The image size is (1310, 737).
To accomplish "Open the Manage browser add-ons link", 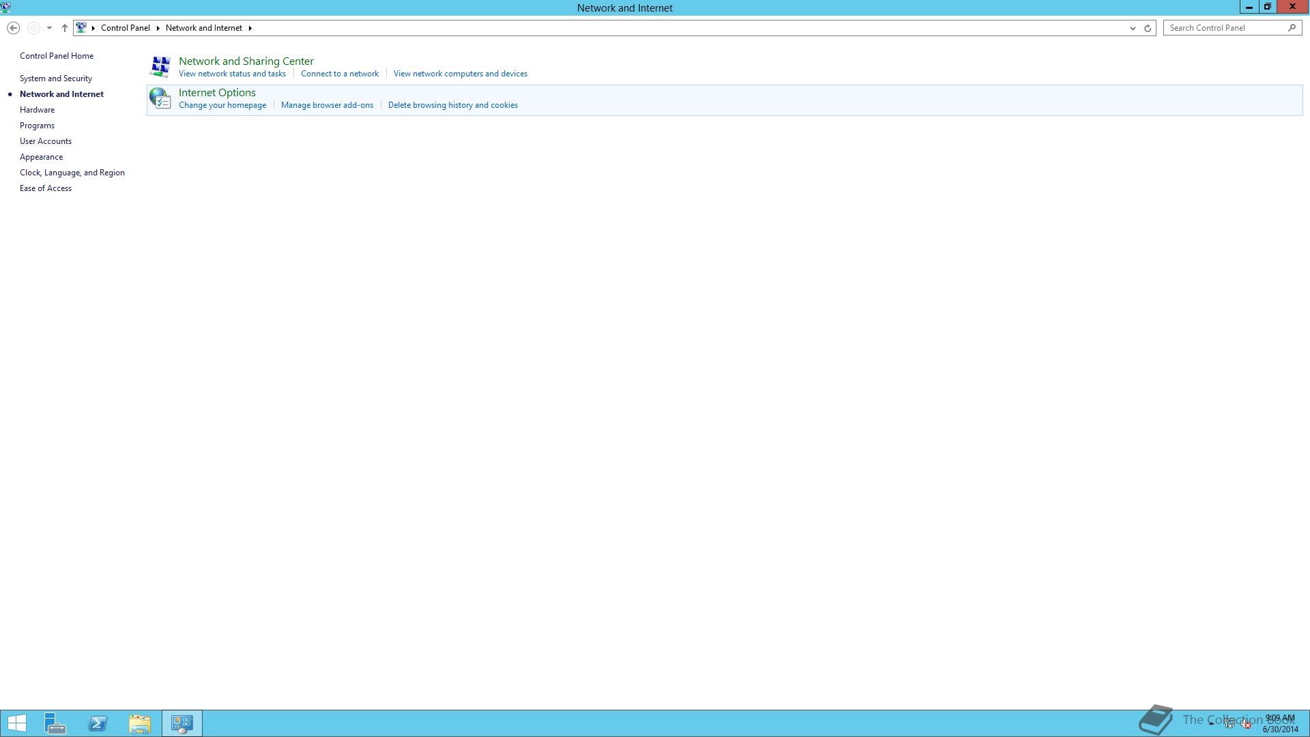I will (327, 105).
